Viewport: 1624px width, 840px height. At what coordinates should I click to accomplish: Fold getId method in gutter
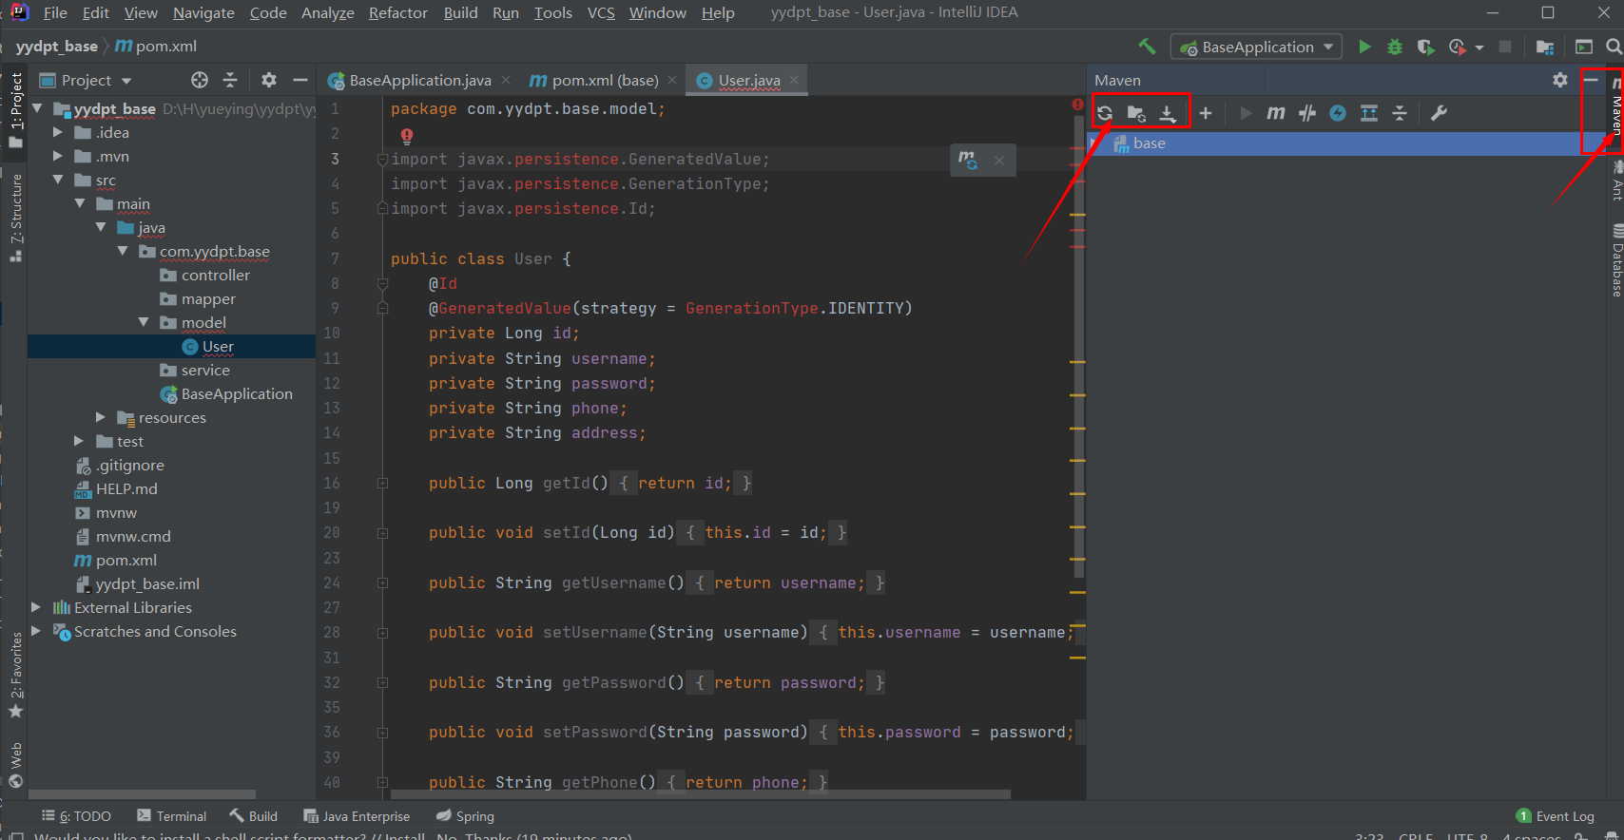point(382,483)
